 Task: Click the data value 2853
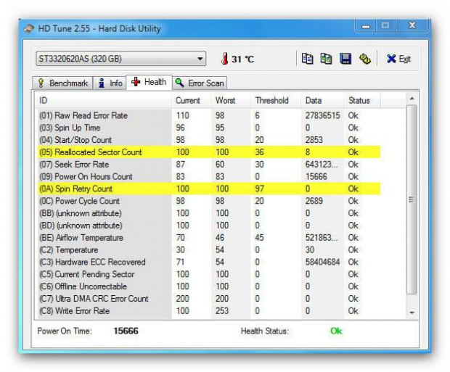click(x=314, y=140)
